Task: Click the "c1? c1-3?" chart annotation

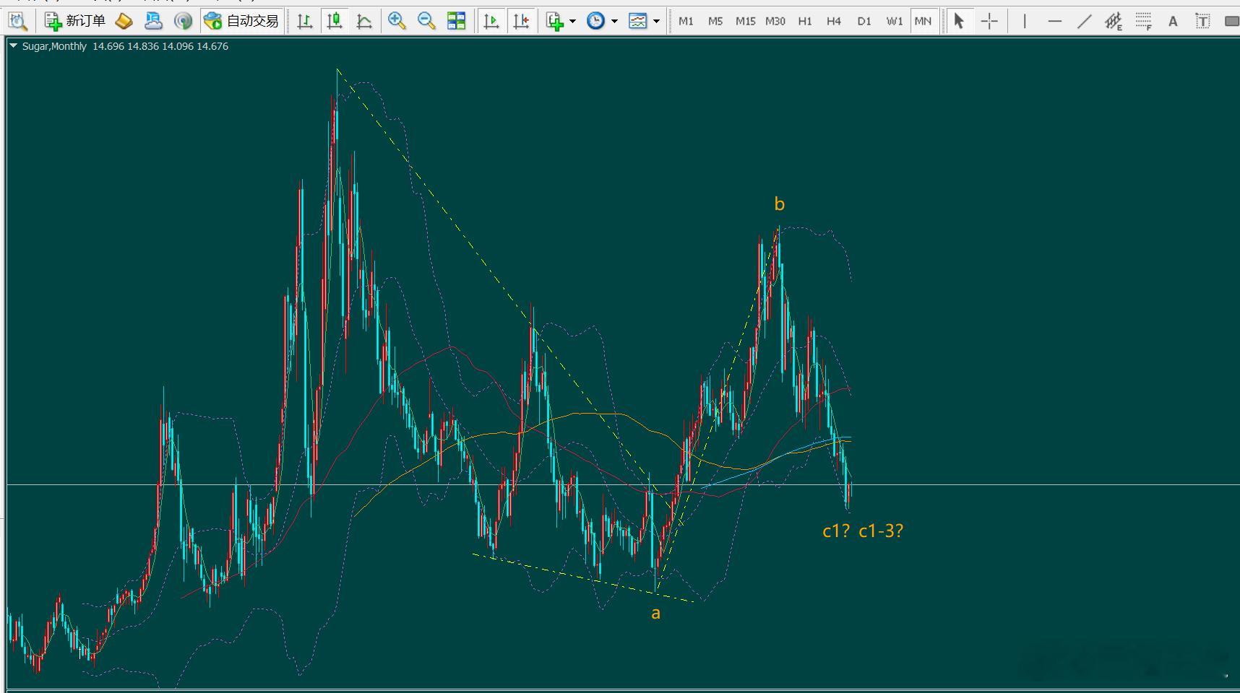Action: click(x=863, y=531)
